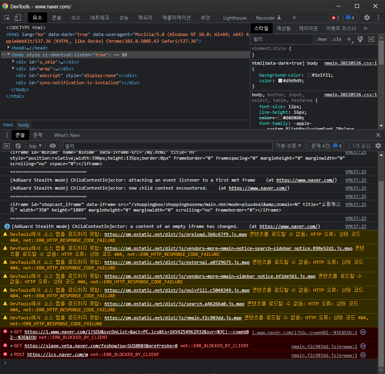Viewport: 385px width, 374px height.
Task: Expand the head element node
Action: pyautogui.click(x=8, y=47)
